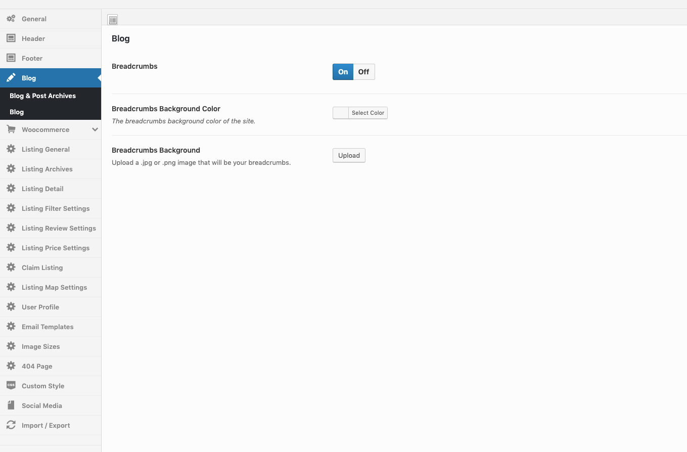Select the 404 Page settings entry
Screen dimensions: 687x452
point(37,366)
